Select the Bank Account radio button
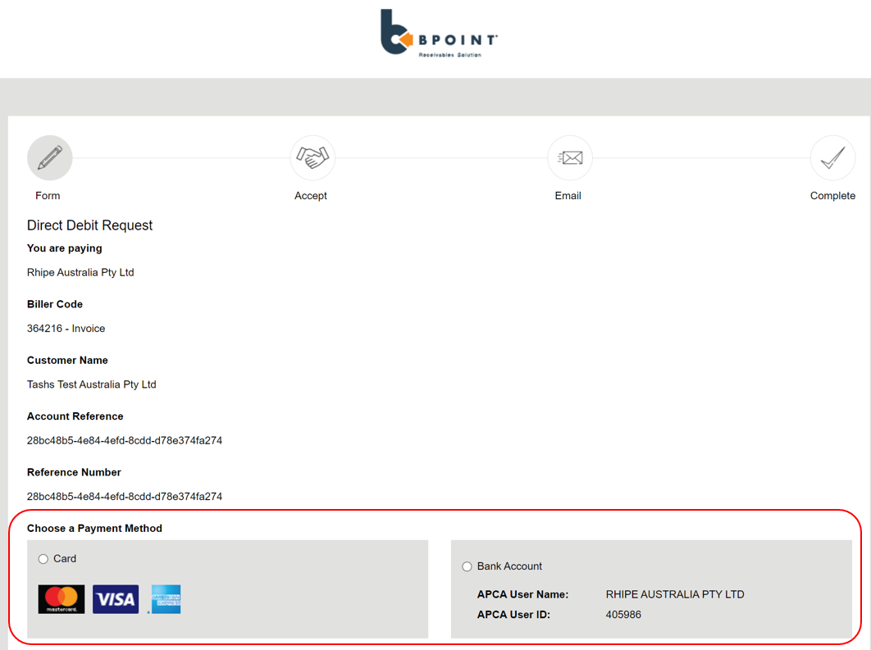Viewport: 871px width, 650px height. point(467,566)
